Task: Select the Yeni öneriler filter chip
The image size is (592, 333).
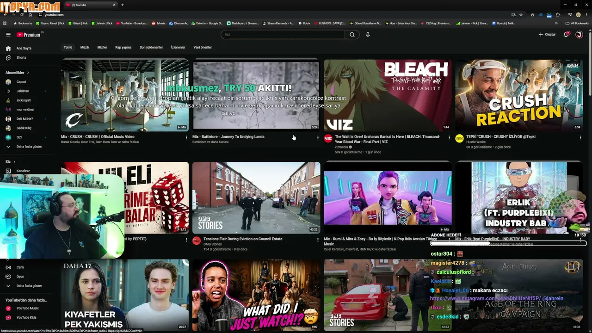Action: tap(203, 48)
